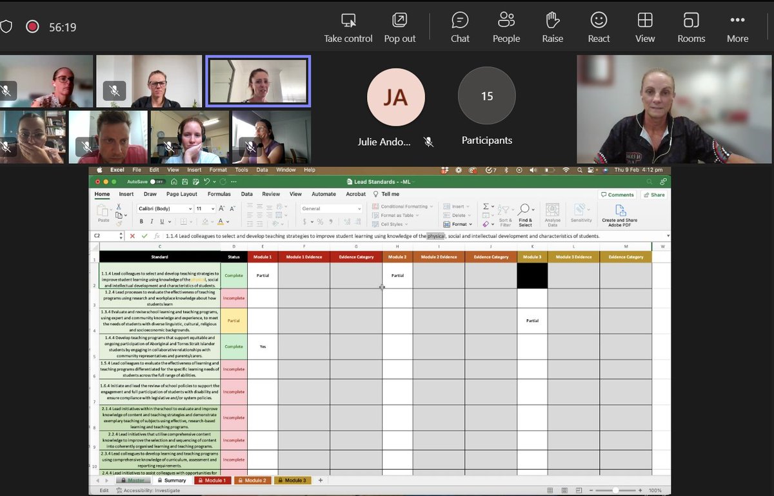774x496 pixels.
Task: Apply Bold formatting
Action: 141,222
